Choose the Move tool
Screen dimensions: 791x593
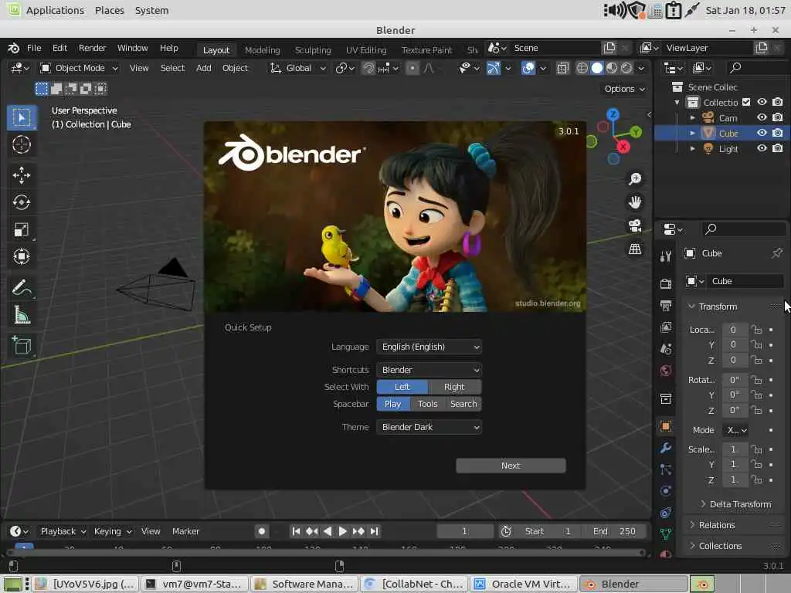point(21,175)
